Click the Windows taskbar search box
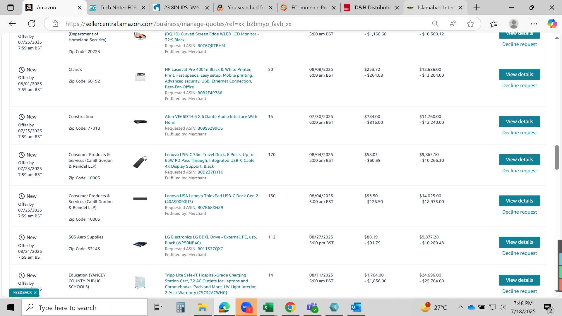The image size is (562, 316). point(84,308)
